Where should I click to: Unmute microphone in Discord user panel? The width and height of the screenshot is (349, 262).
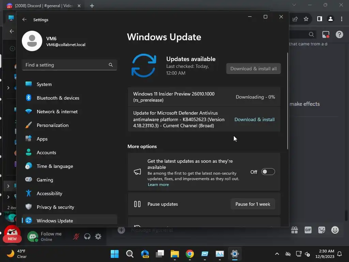point(76,236)
